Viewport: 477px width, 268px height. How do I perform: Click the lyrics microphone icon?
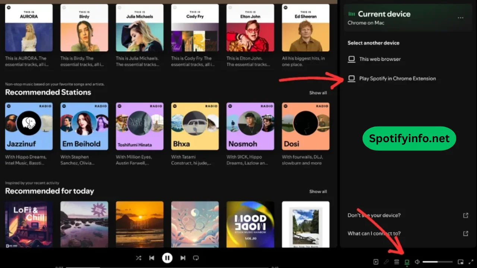tap(386, 262)
